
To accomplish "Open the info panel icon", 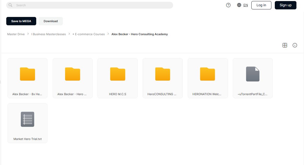I will point(295,45).
